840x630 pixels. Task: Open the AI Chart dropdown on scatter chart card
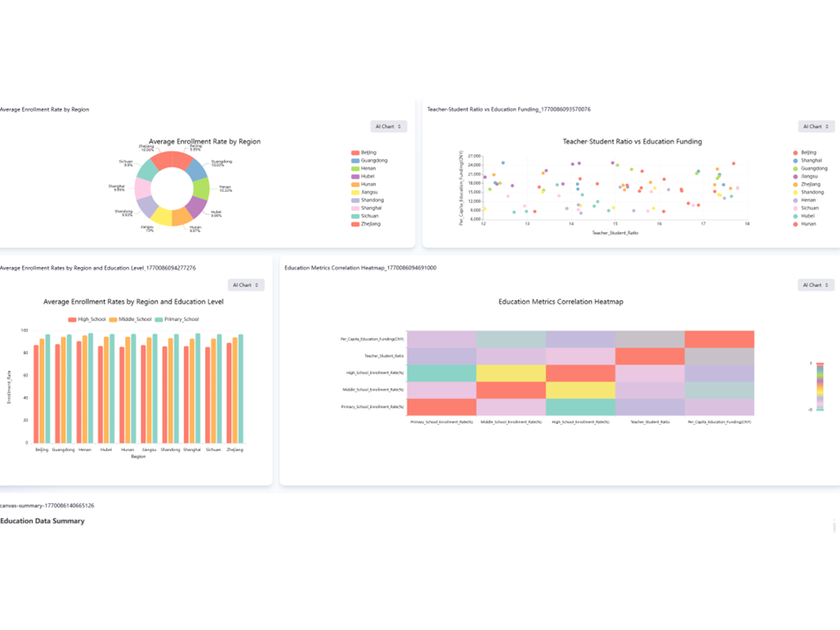[x=815, y=127]
